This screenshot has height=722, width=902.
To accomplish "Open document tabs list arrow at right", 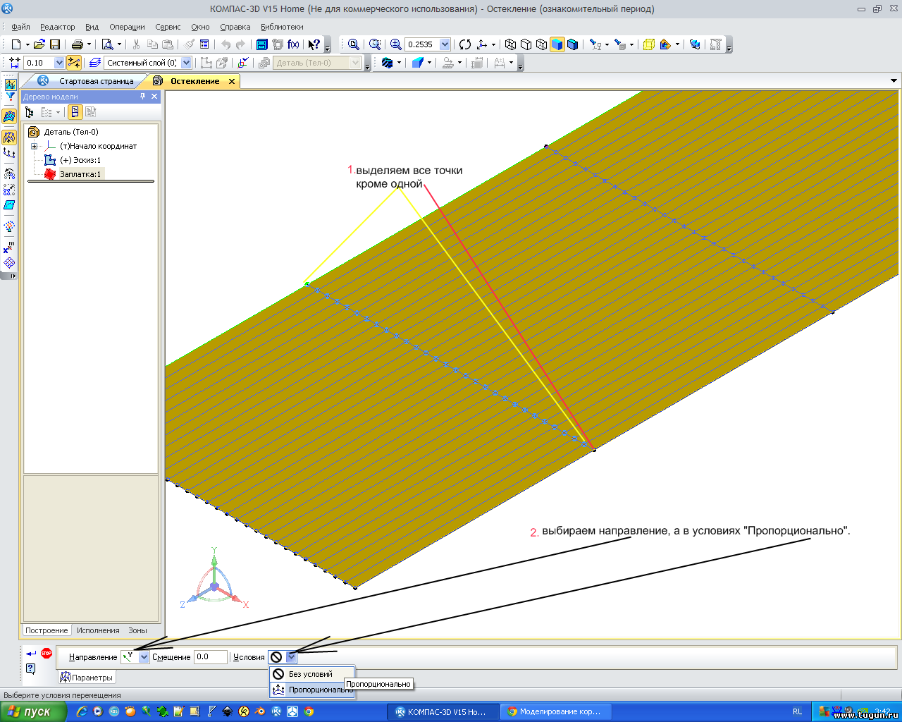I will [x=894, y=81].
